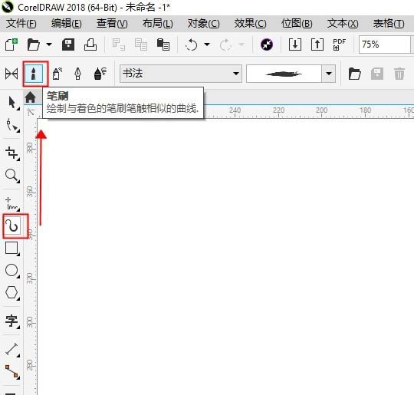Click the brushstroke preview box
Viewport: 414px width, 395px height.
pos(284,74)
